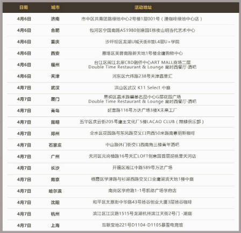Click the 城市 column header
The width and height of the screenshot is (241, 233).
(55, 8)
